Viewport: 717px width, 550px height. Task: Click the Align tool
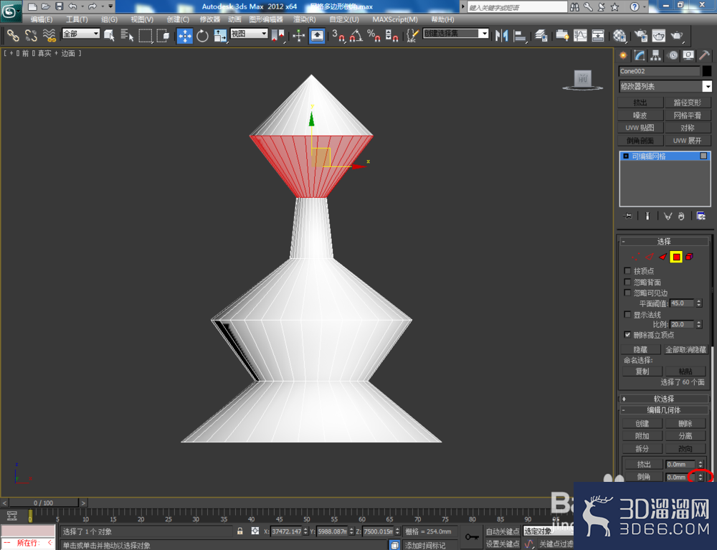coord(520,36)
